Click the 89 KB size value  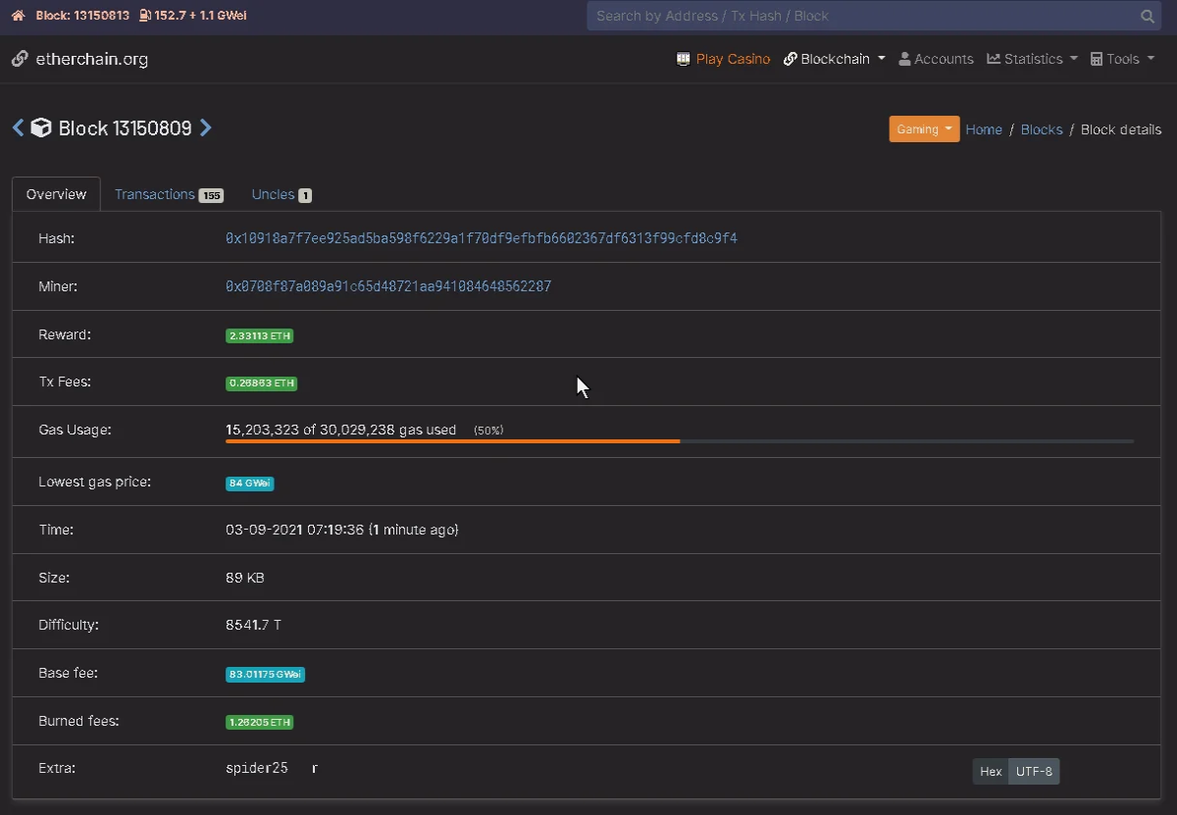[244, 578]
